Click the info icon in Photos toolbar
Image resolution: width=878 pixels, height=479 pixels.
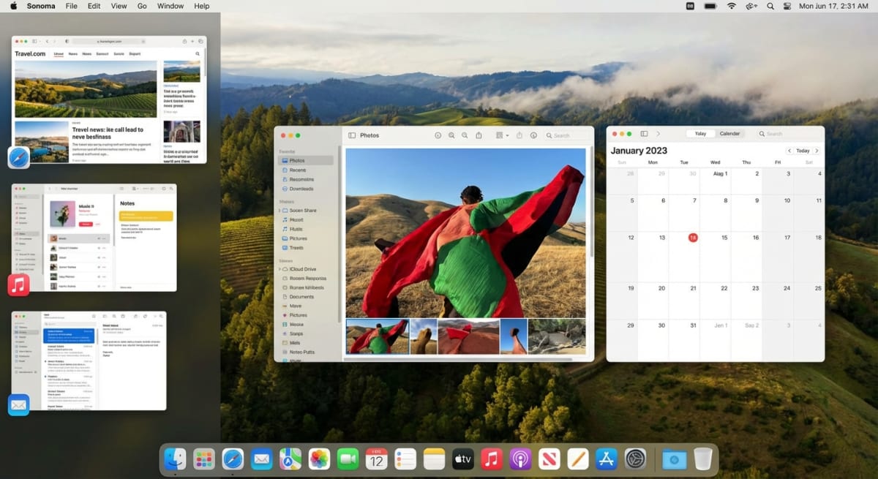click(x=533, y=135)
